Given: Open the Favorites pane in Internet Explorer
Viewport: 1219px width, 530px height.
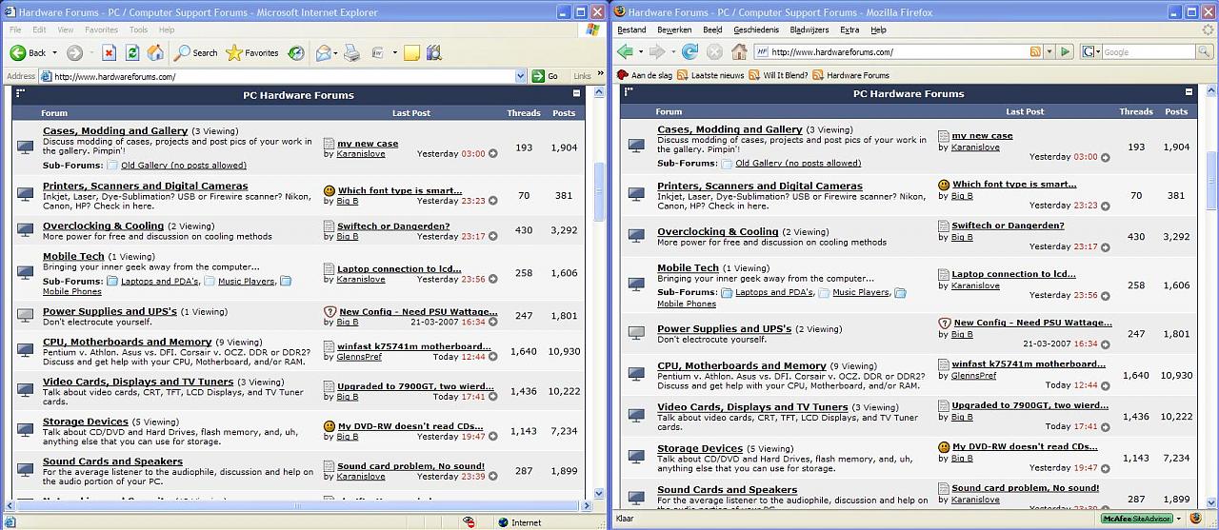Looking at the screenshot, I should coord(252,52).
